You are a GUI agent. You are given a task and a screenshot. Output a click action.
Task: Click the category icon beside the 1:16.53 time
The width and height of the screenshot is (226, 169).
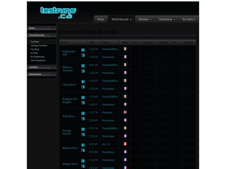83,82
